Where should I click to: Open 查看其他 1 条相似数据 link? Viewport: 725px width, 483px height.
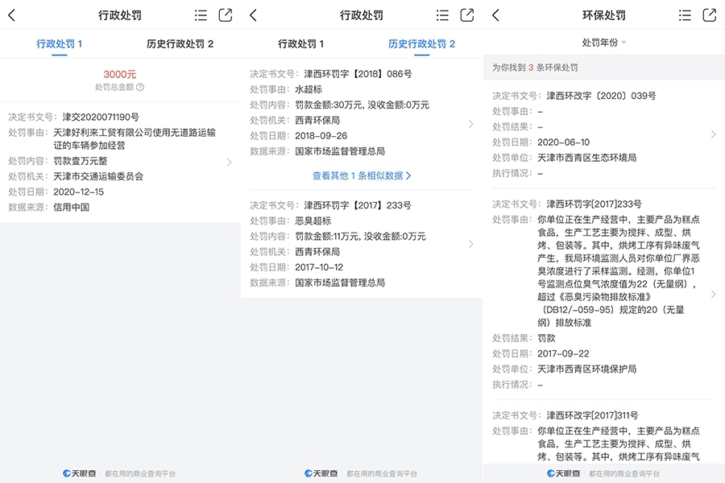coord(362,175)
